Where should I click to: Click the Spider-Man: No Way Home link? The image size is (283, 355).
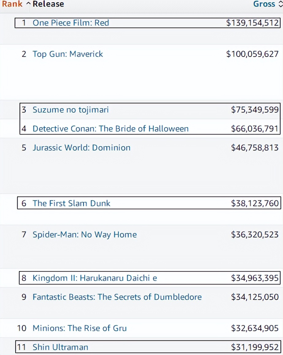(x=85, y=235)
